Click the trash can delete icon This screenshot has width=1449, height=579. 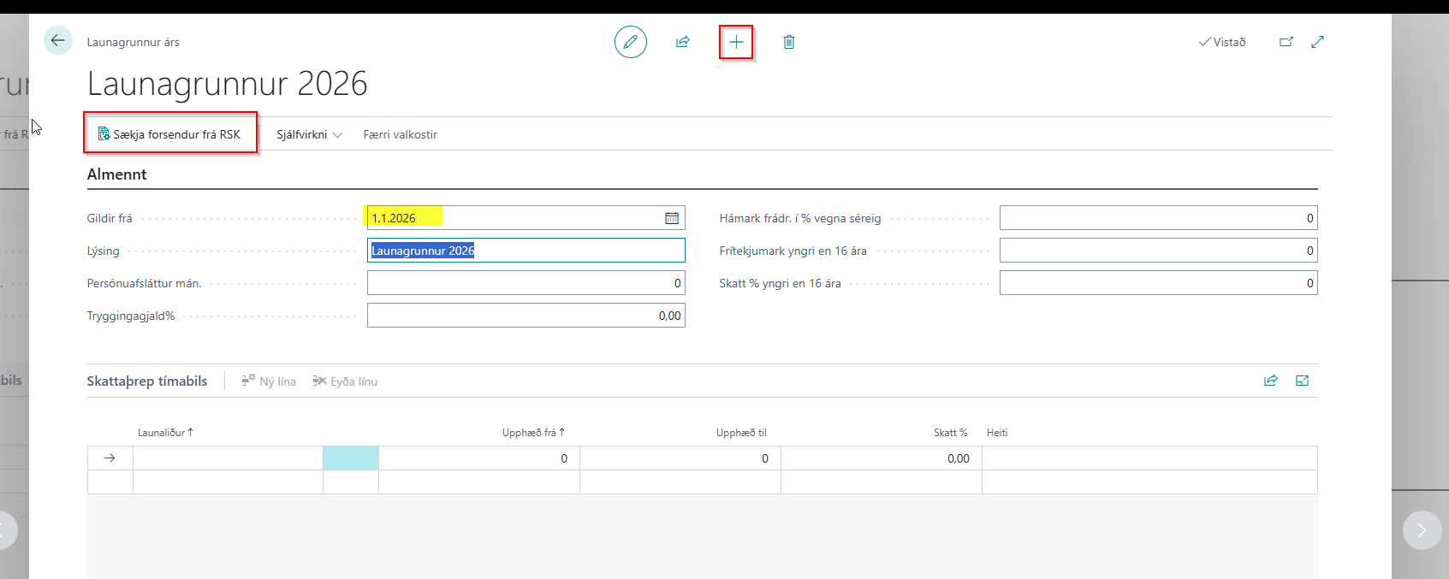(789, 42)
